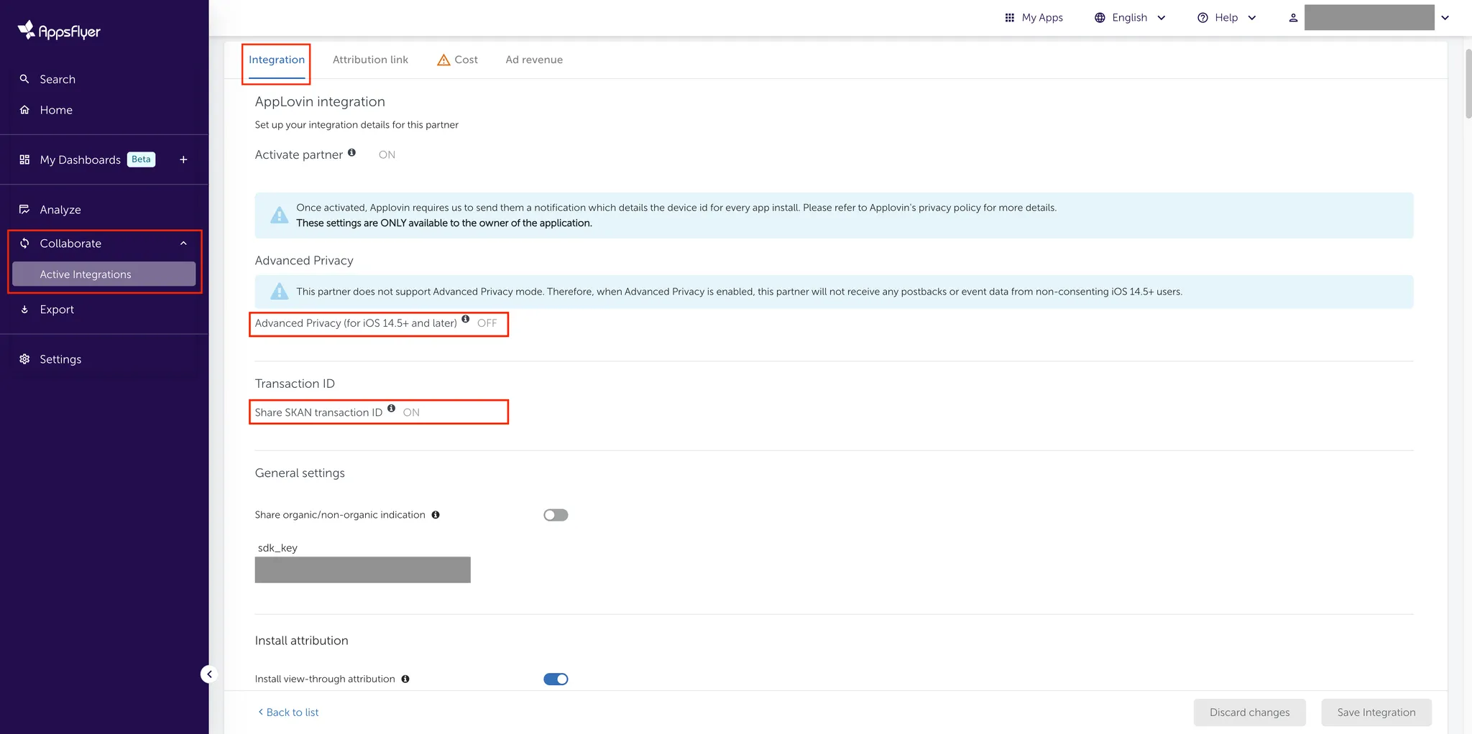Open the English language dropdown

click(x=1130, y=17)
